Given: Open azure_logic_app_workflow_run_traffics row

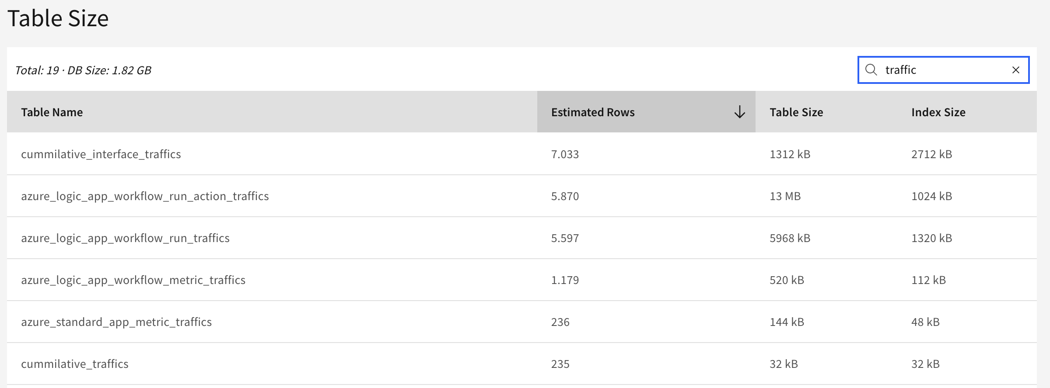Looking at the screenshot, I should tap(522, 238).
